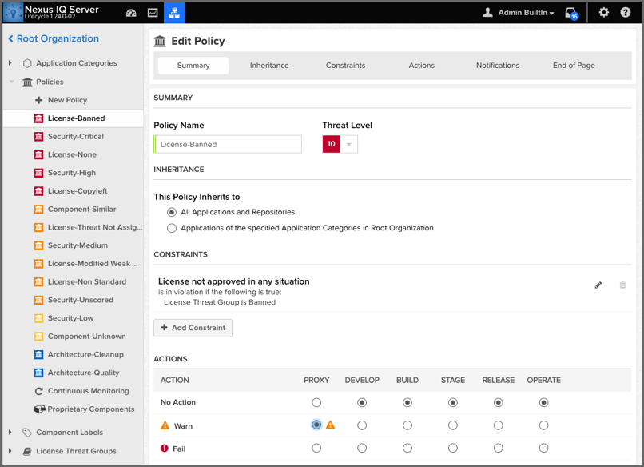Image resolution: width=644 pixels, height=467 pixels.
Task: Open the notifications icon with badge 16
Action: [x=571, y=14]
